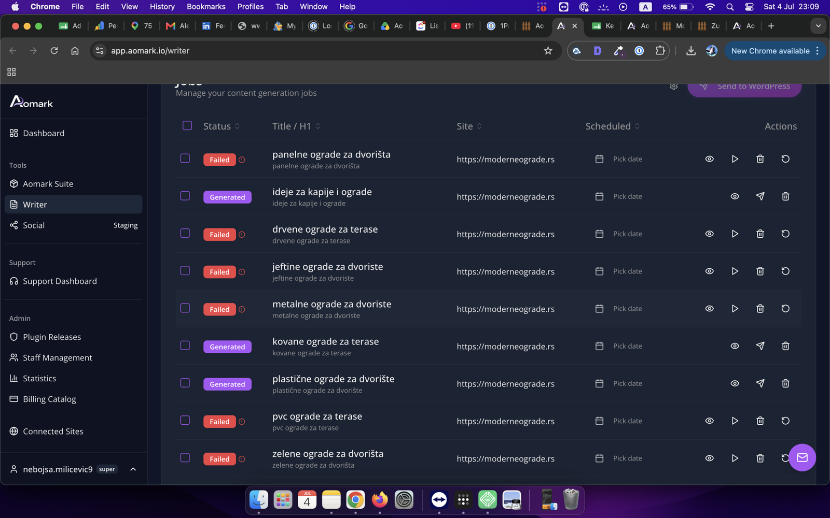Open Support Dashboard in the sidebar

point(74,281)
